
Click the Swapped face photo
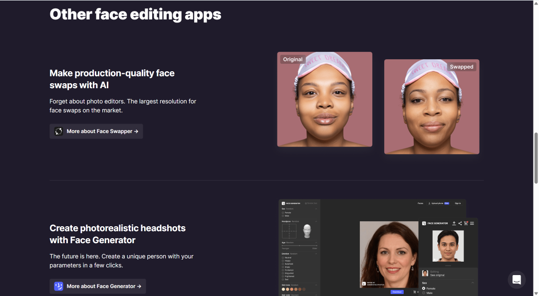(x=432, y=107)
